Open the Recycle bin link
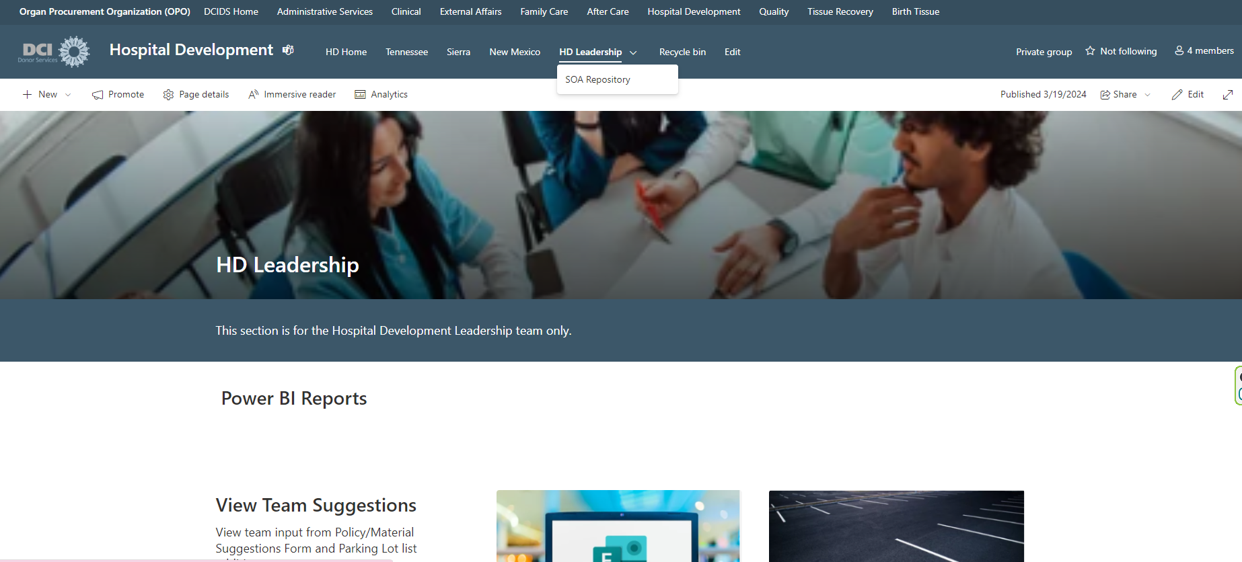 (682, 52)
